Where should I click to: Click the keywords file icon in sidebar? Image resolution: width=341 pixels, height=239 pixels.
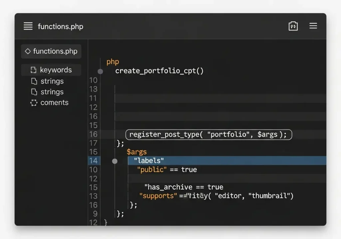[33, 70]
